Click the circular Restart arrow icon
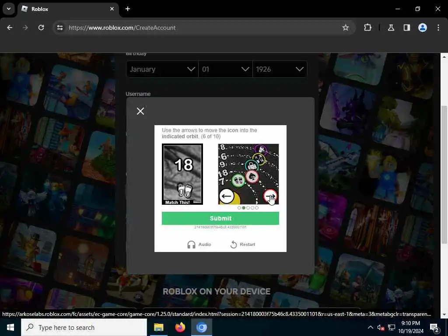448x336 pixels. (x=234, y=245)
